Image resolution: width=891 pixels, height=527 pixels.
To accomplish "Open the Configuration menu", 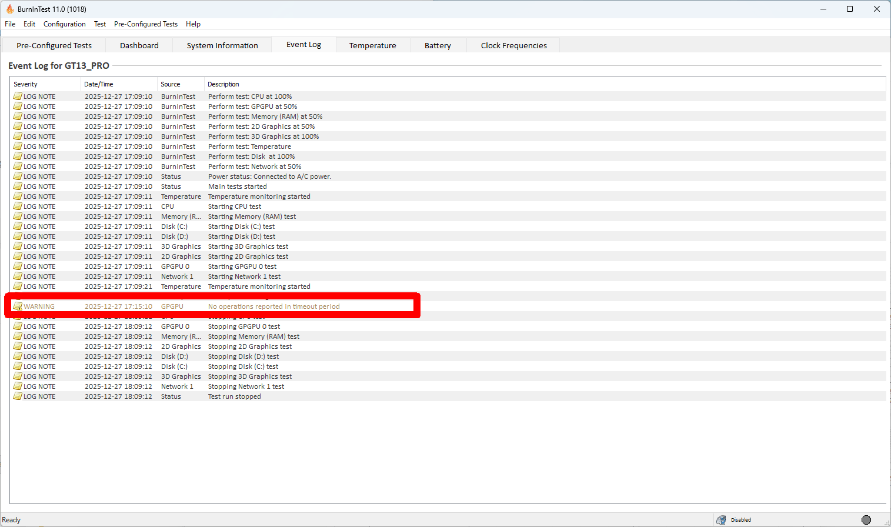I will (x=64, y=24).
